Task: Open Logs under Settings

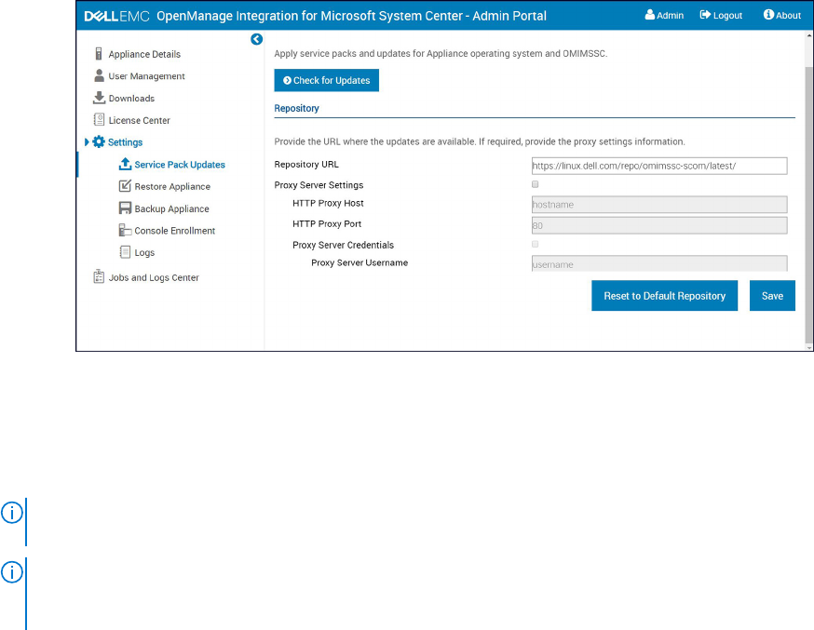Action: [144, 253]
